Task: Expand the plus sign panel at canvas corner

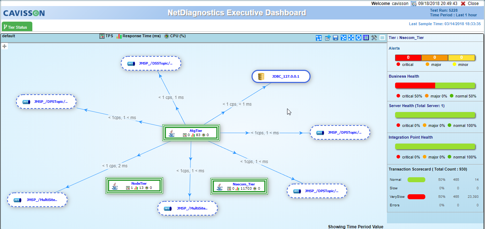Action: (x=4, y=46)
